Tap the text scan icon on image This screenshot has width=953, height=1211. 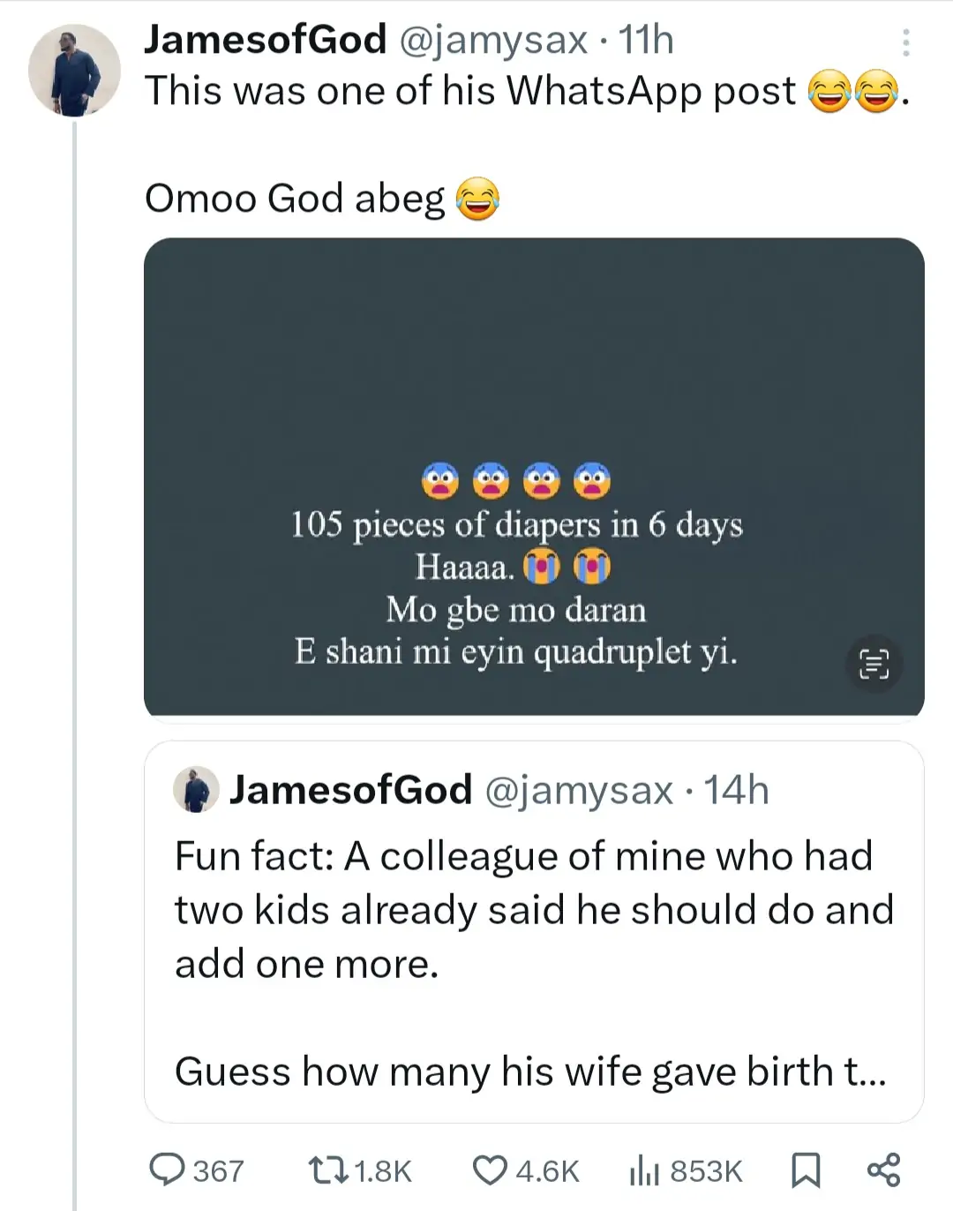click(874, 663)
